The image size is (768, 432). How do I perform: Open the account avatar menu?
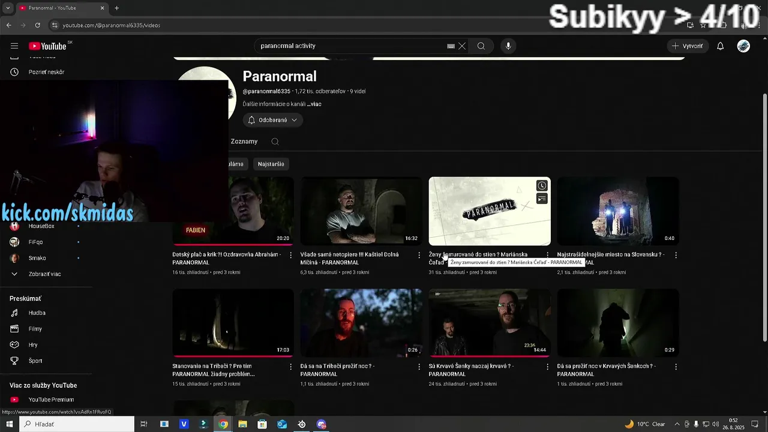click(743, 46)
